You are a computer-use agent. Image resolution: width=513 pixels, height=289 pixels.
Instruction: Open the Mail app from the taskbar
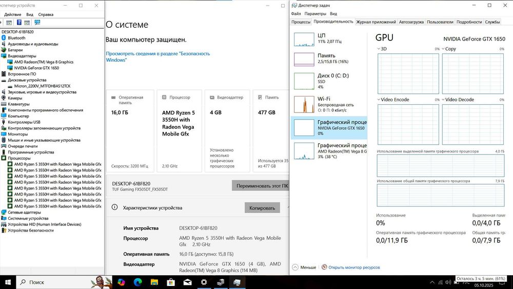coord(187,282)
